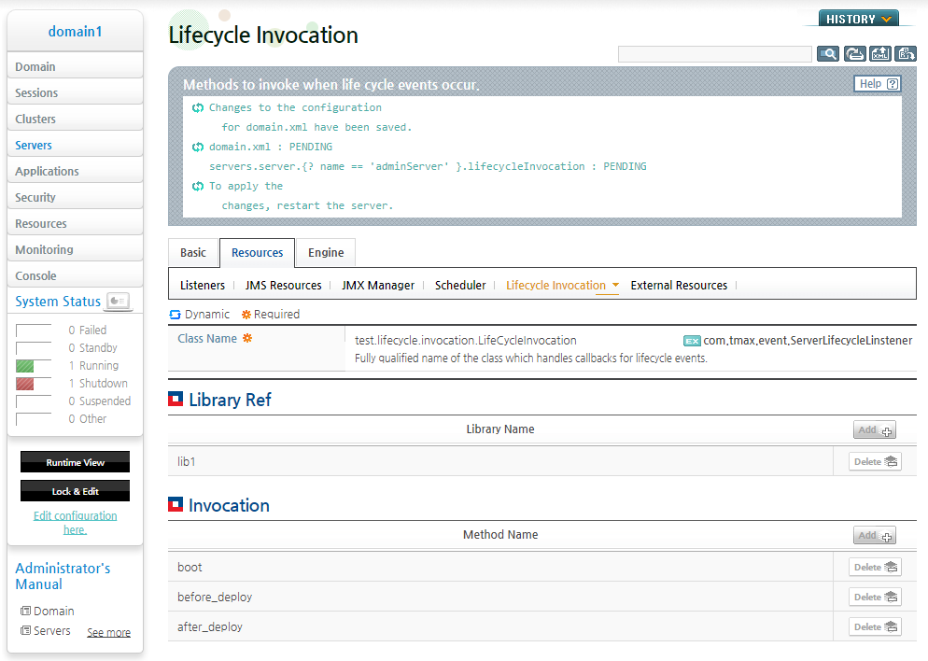Open Monitoring in the sidebar
Image resolution: width=928 pixels, height=661 pixels.
tap(76, 249)
